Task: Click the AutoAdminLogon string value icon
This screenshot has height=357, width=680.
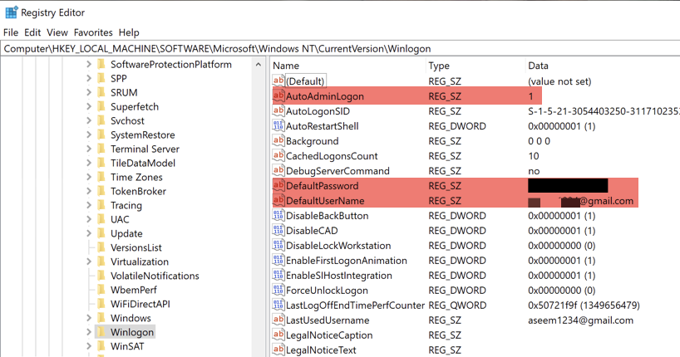Action: click(x=278, y=96)
